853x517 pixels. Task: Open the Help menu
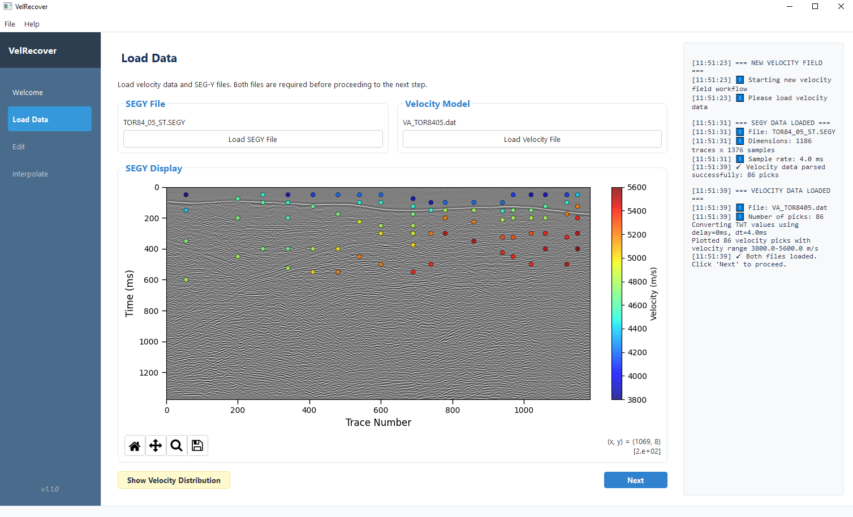click(x=32, y=24)
